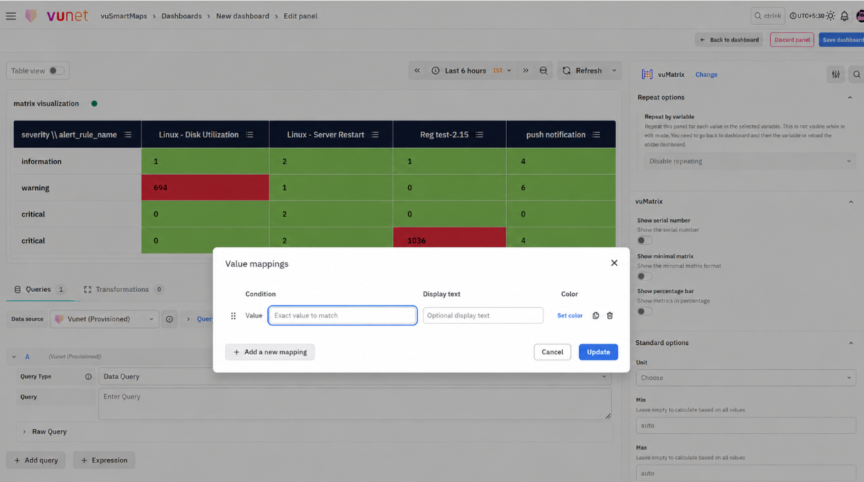Open the column menu for Linux - Disk Utilization
The width and height of the screenshot is (864, 482).
(x=250, y=135)
